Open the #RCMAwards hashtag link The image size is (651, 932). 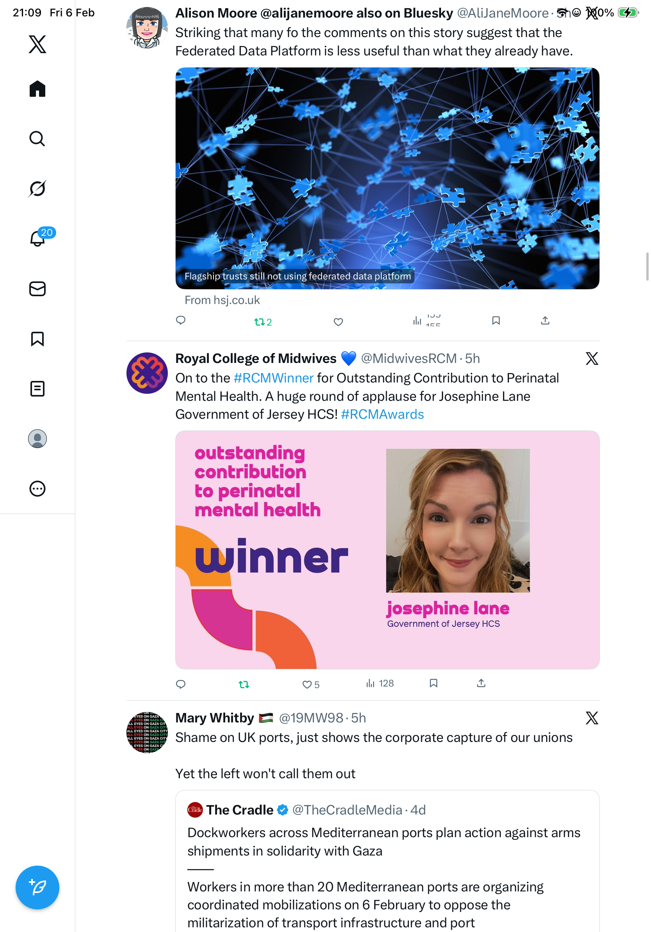(x=382, y=414)
